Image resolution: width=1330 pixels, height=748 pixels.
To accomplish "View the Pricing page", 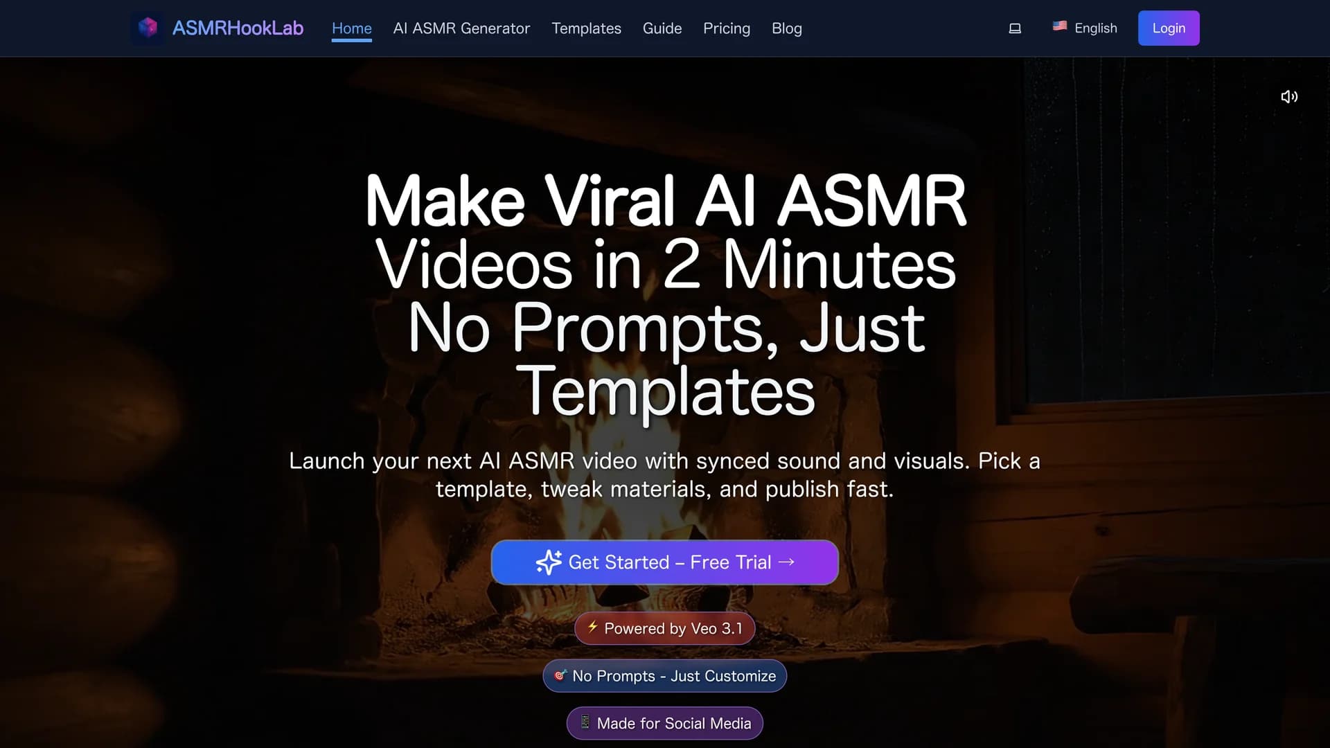I will pyautogui.click(x=727, y=28).
